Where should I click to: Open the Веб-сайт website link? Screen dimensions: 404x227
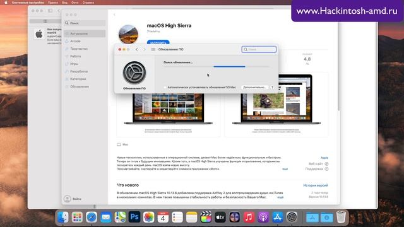coord(318,164)
